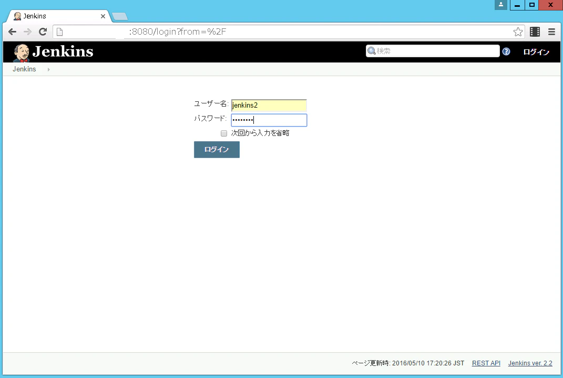Viewport: 563px width, 378px height.
Task: Click the page info document icon
Action: pyautogui.click(x=60, y=32)
